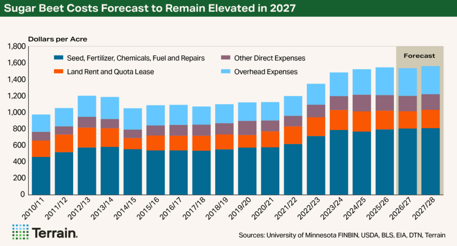Click the 2014/15 x-axis label
The image size is (457, 246).
point(125,208)
